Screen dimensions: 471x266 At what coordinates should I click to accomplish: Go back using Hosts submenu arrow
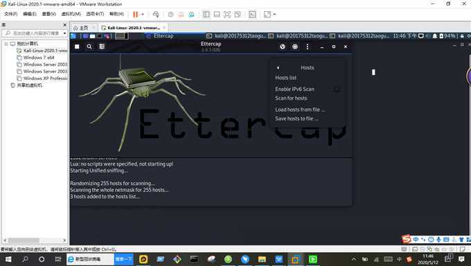point(278,68)
